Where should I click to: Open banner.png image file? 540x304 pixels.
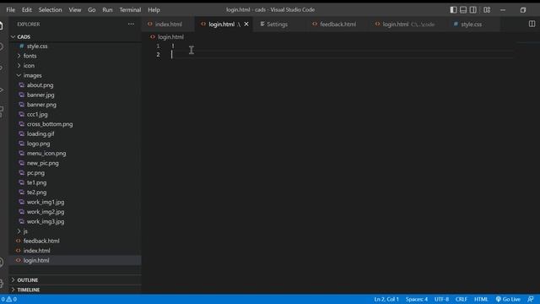pos(41,105)
